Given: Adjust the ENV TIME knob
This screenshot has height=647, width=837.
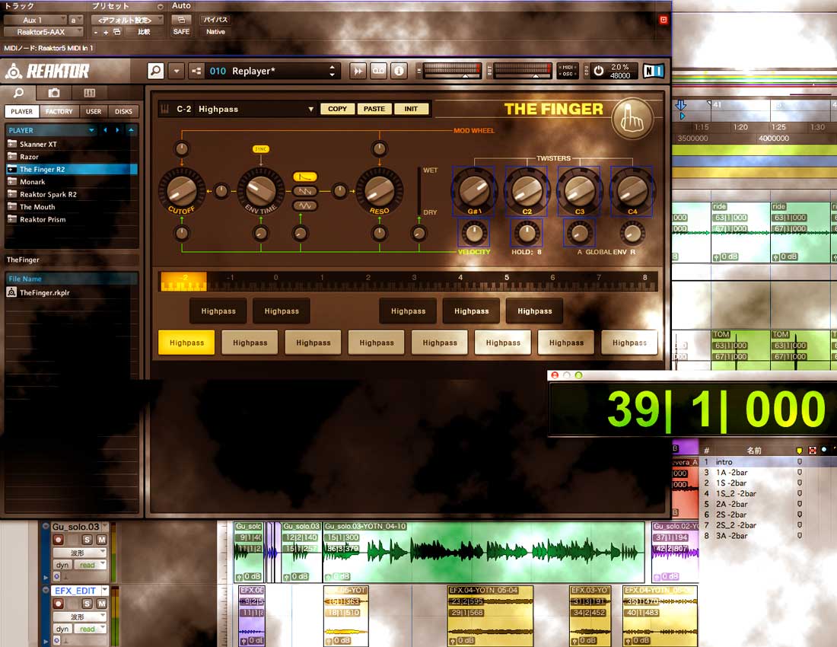Looking at the screenshot, I should point(260,190).
